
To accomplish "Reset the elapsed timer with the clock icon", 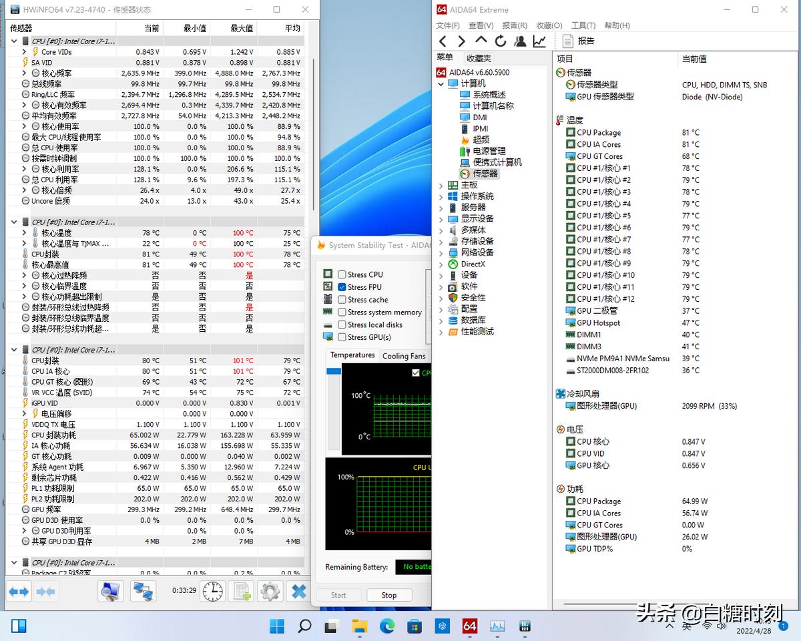I will [212, 592].
